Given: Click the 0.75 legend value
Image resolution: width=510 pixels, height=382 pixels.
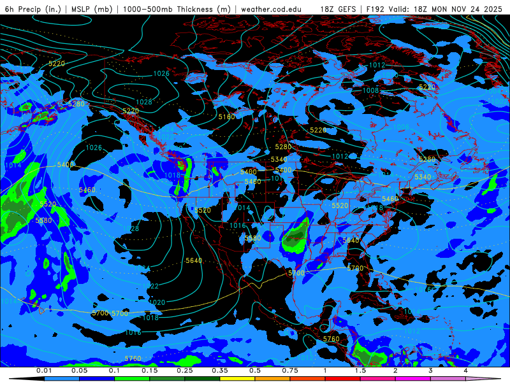Looking at the screenshot, I should 290,371.
